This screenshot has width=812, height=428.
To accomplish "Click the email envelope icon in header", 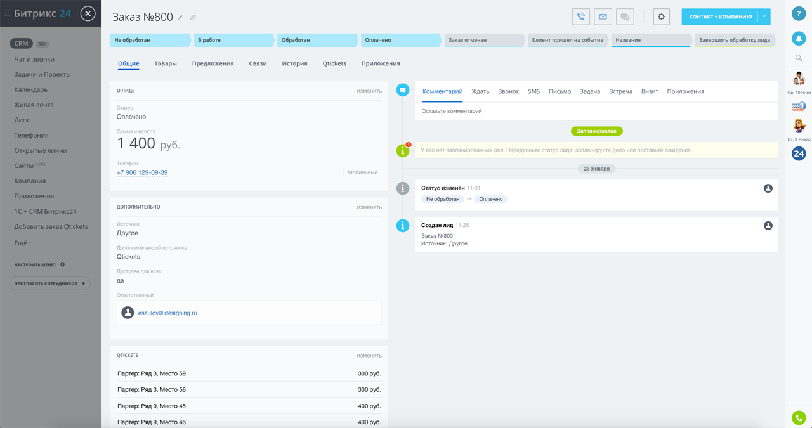I will pos(603,17).
